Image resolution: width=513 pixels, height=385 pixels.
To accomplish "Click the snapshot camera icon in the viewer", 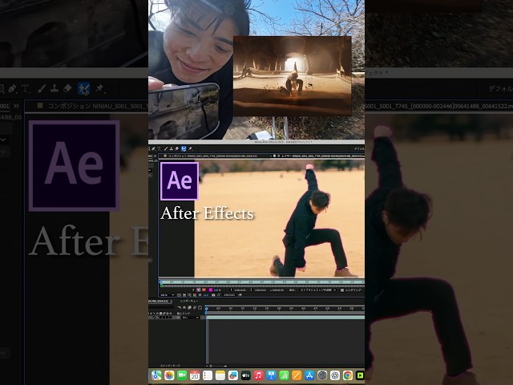I will point(213,295).
